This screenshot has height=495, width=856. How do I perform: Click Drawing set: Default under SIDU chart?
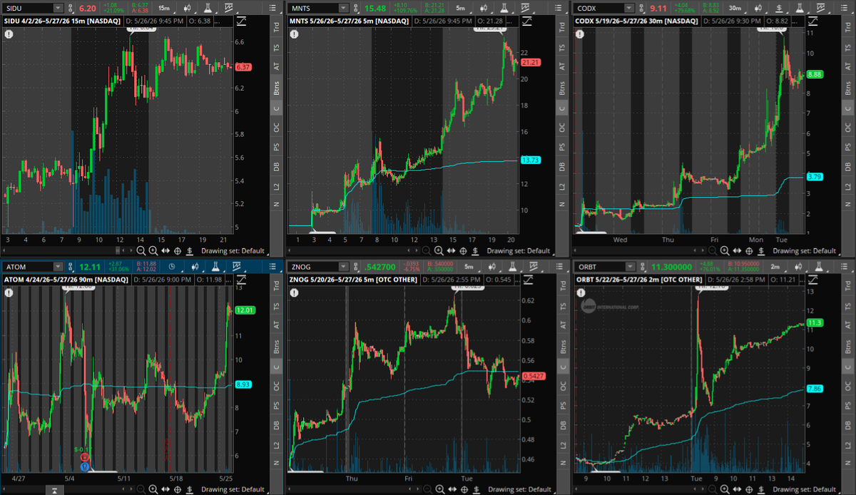(233, 251)
